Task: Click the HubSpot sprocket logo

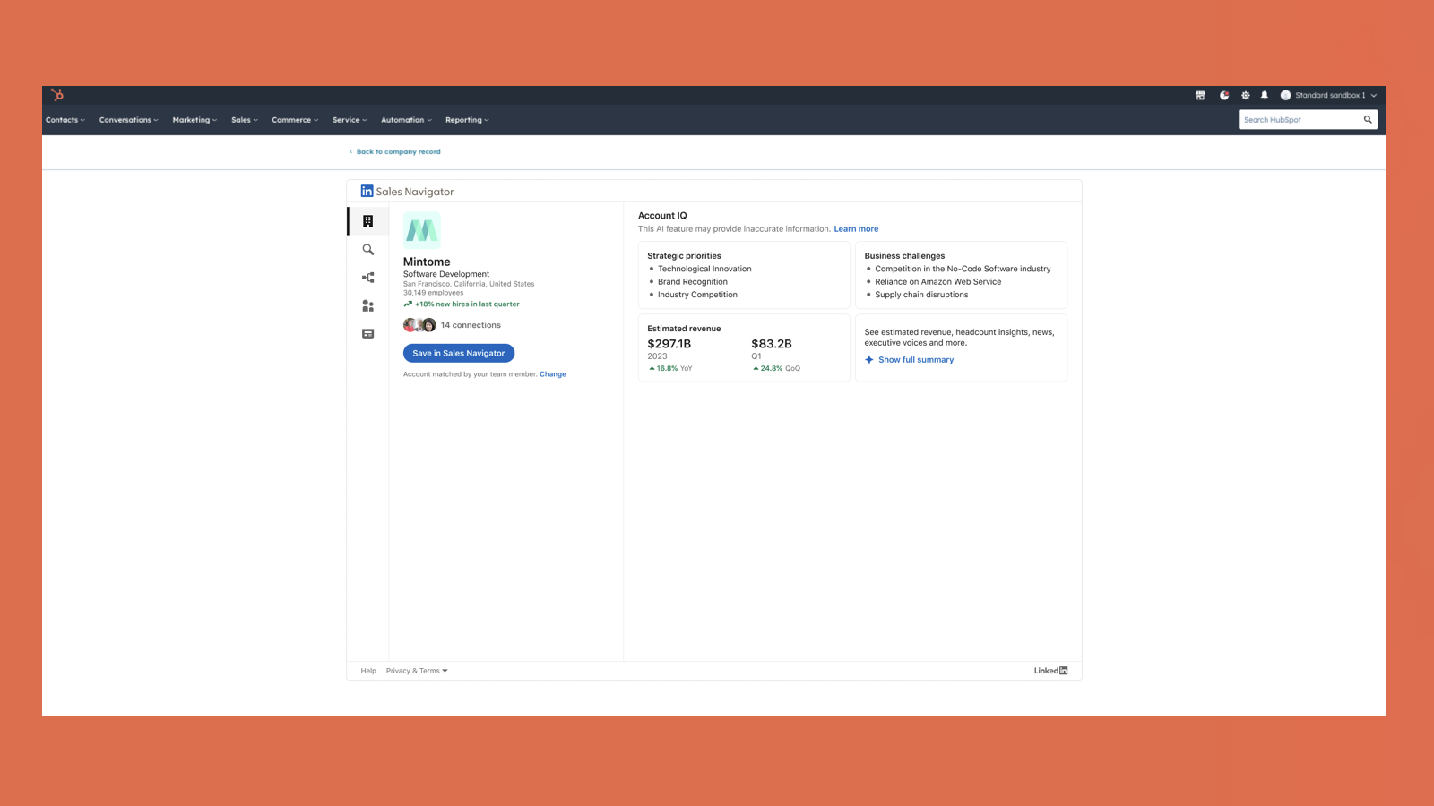Action: click(57, 95)
